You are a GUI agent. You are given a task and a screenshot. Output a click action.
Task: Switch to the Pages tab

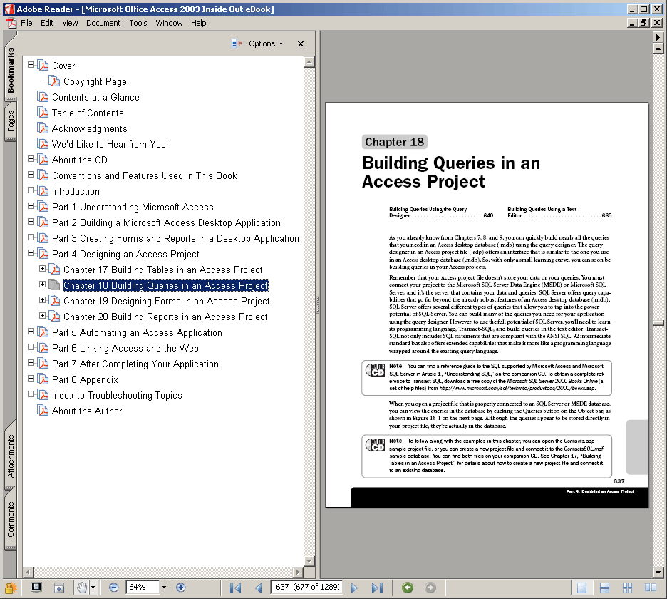pyautogui.click(x=10, y=121)
